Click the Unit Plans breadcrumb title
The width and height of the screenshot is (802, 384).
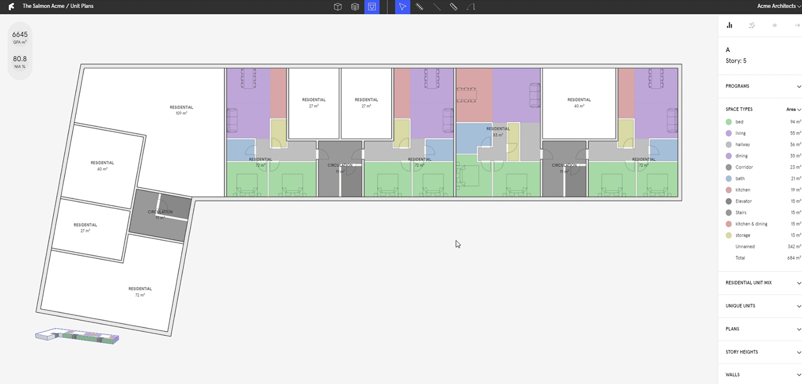(x=82, y=6)
